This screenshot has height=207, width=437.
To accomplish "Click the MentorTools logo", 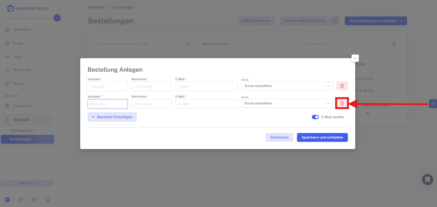I will [x=28, y=9].
